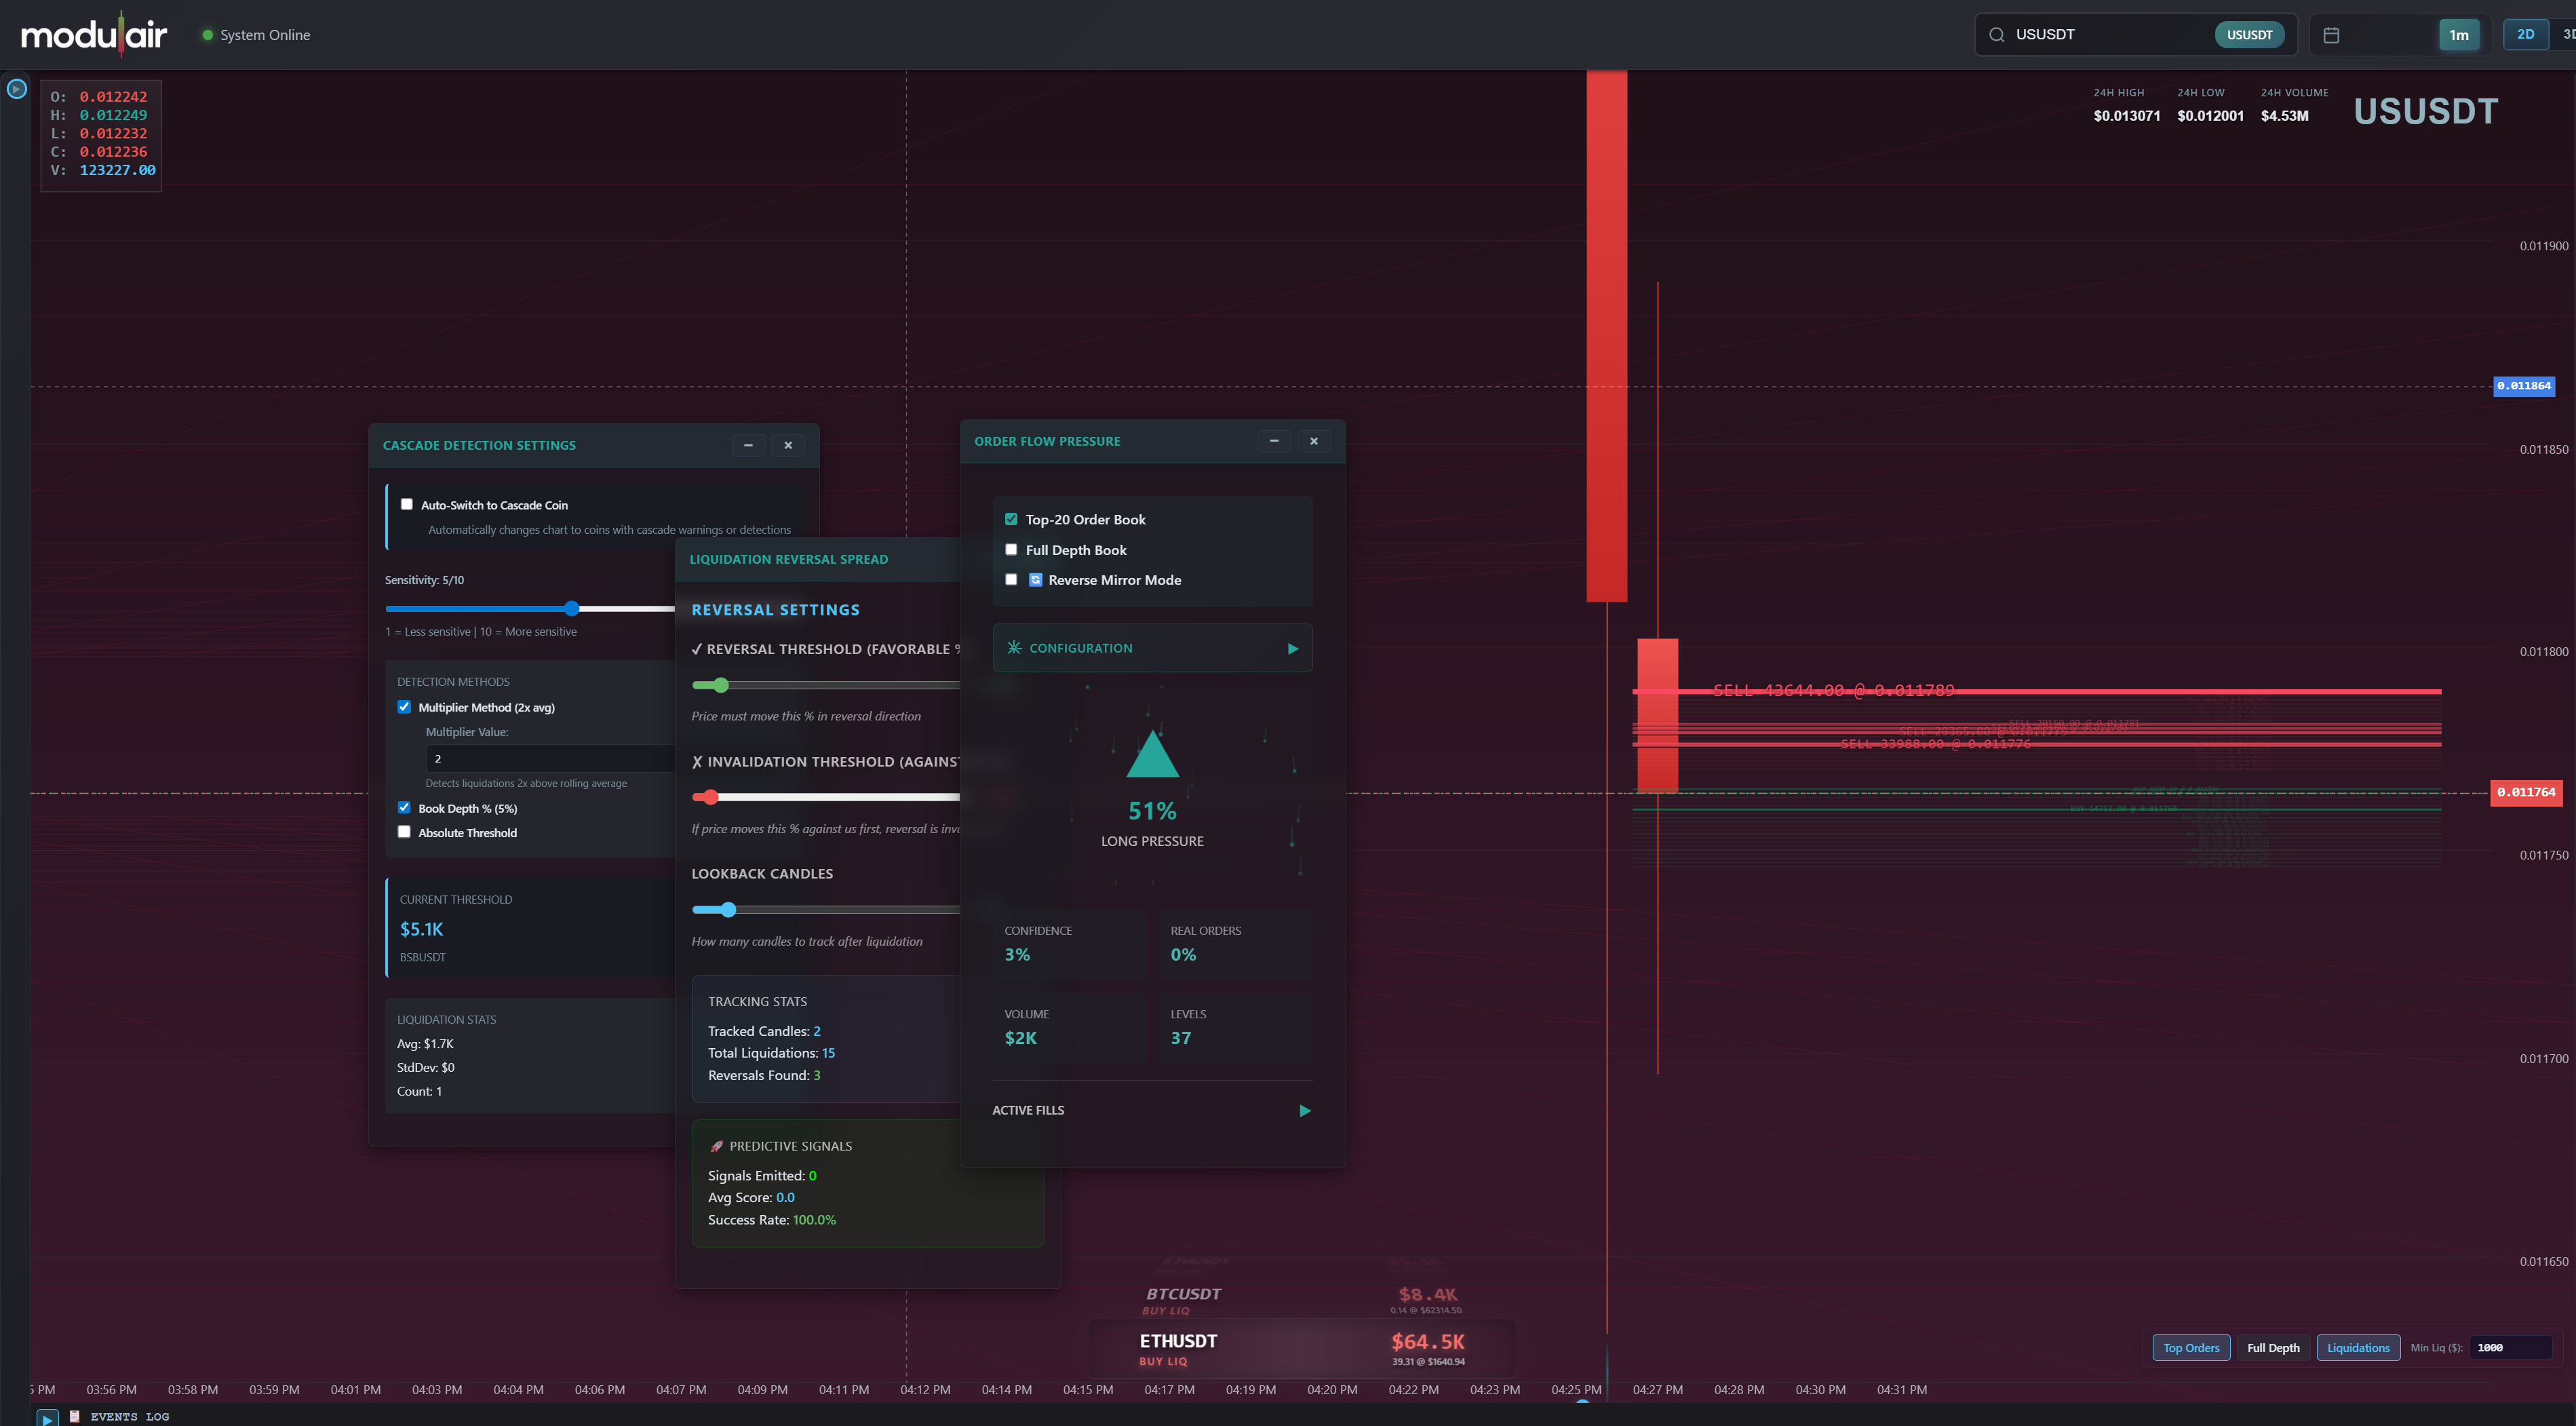The height and width of the screenshot is (1426, 2576).
Task: Enable the Absolute Threshold checkbox
Action: (404, 832)
